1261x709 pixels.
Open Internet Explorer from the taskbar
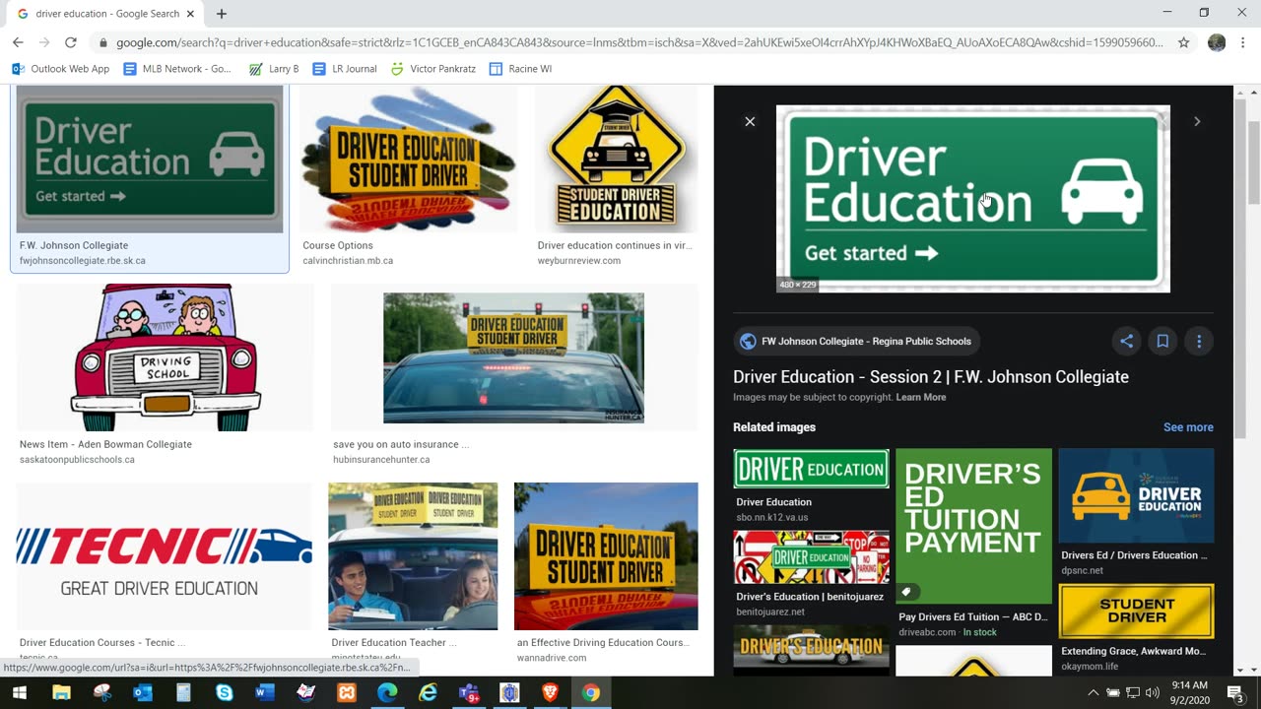(x=429, y=692)
